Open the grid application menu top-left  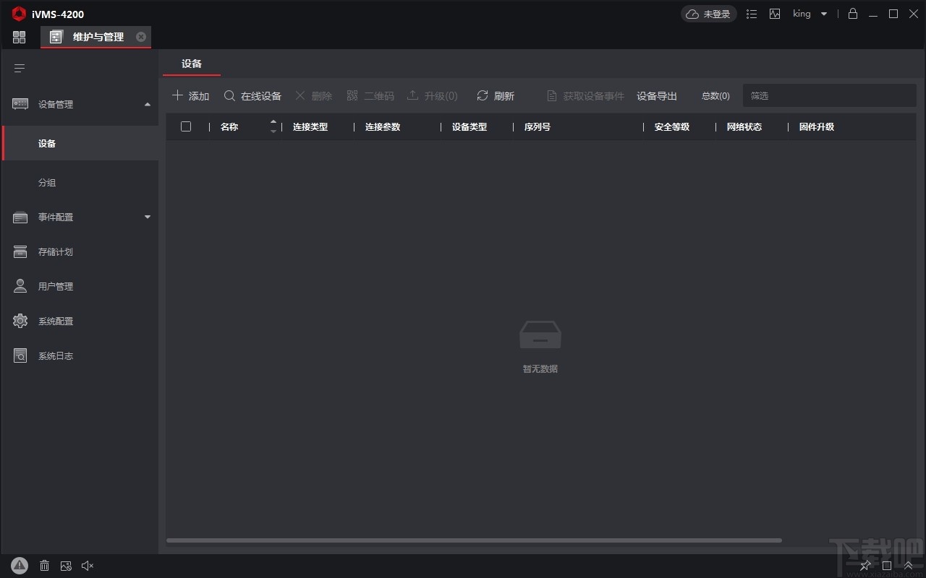[19, 37]
